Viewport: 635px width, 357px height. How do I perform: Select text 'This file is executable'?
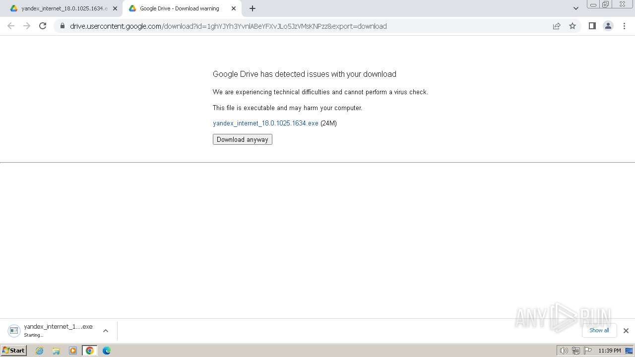coord(287,108)
